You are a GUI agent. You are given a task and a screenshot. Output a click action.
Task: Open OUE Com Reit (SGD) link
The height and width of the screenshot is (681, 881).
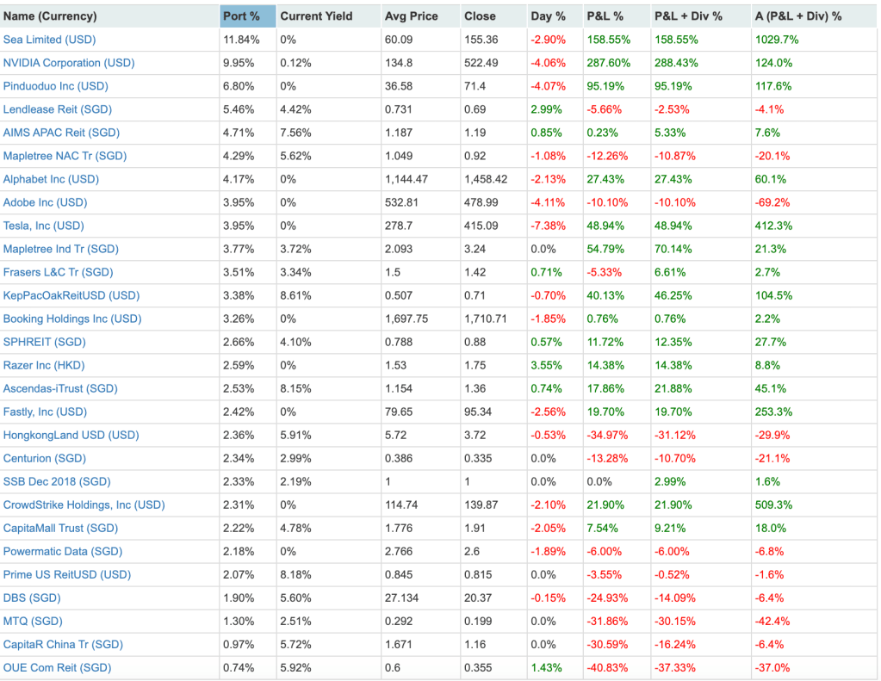(x=57, y=667)
